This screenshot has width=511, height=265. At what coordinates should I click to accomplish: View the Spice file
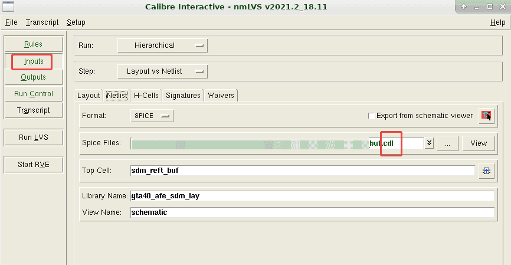[x=479, y=143]
